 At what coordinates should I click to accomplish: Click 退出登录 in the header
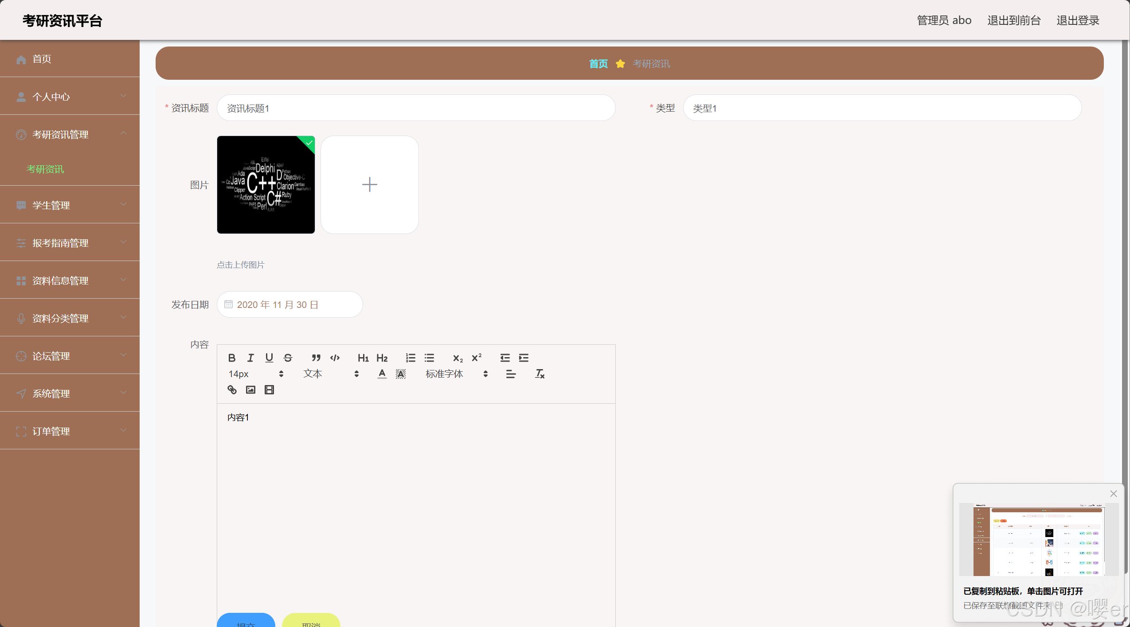(x=1078, y=20)
